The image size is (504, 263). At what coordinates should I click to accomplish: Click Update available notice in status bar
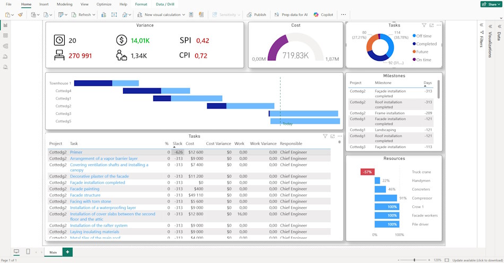tap(477, 260)
